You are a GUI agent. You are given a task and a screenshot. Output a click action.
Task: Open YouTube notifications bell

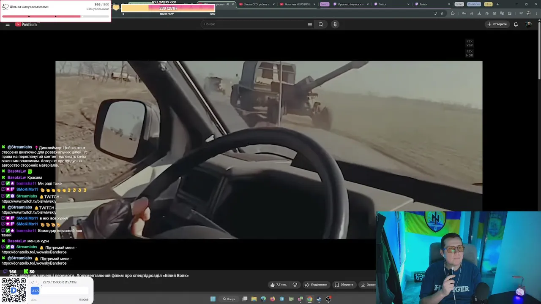tap(516, 24)
